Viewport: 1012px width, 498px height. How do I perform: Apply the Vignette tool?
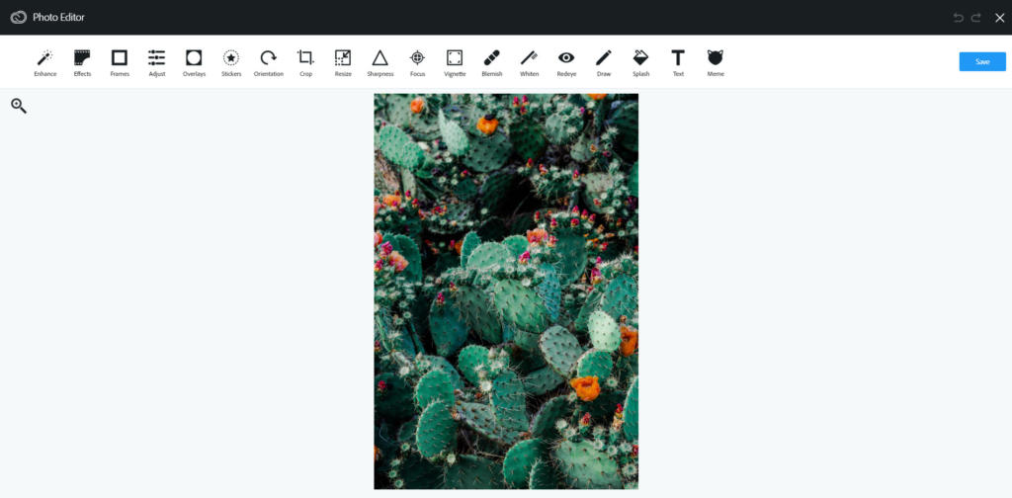click(x=455, y=63)
